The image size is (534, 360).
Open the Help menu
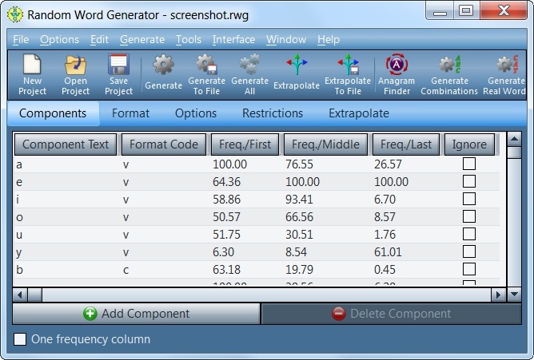pyautogui.click(x=329, y=39)
